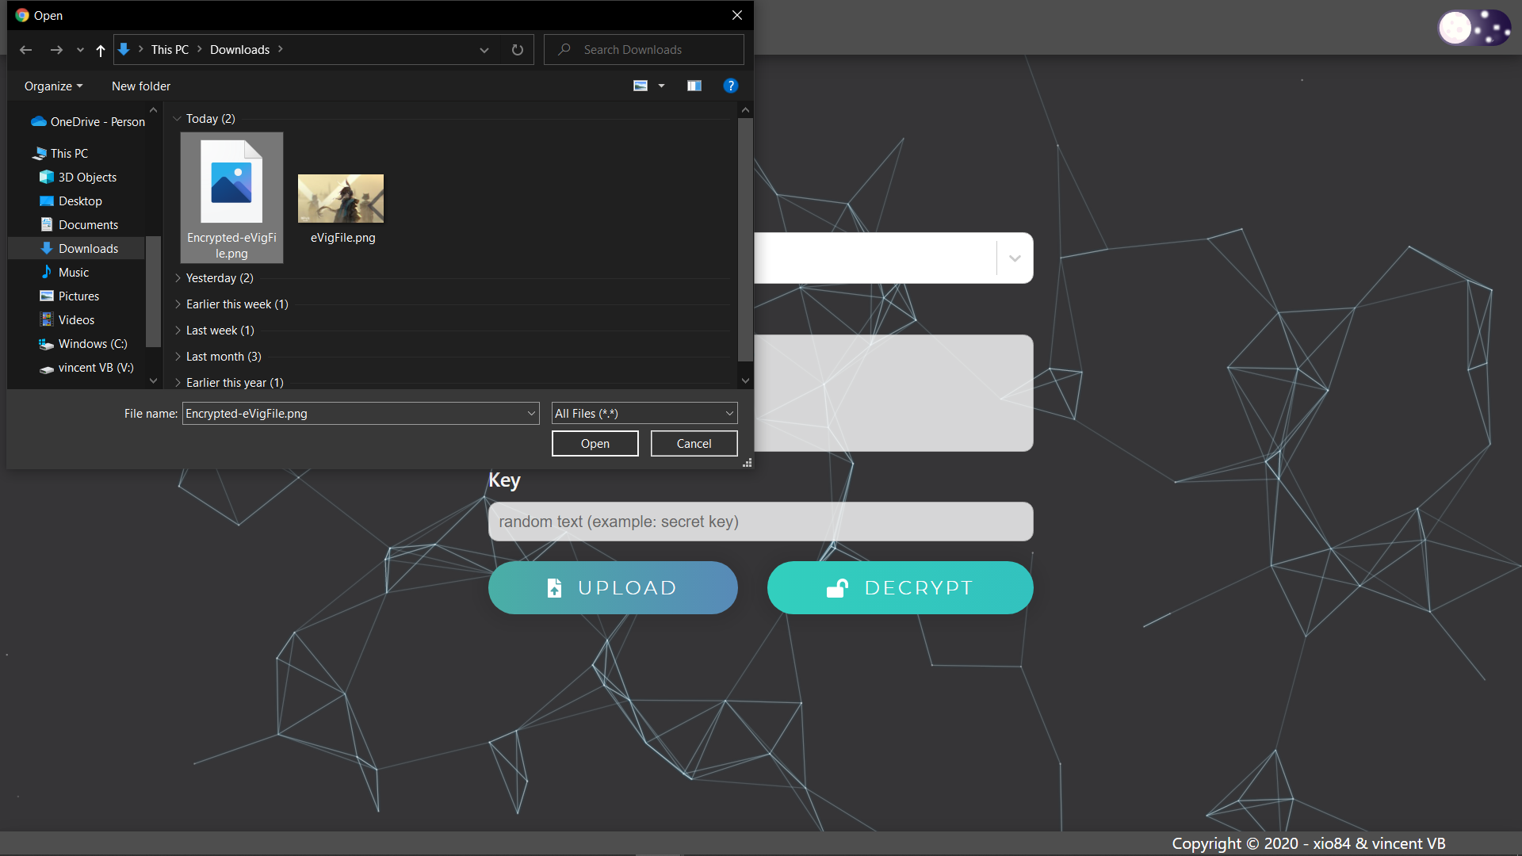Expand the Yesterday (2) group
1522x856 pixels.
click(x=178, y=278)
